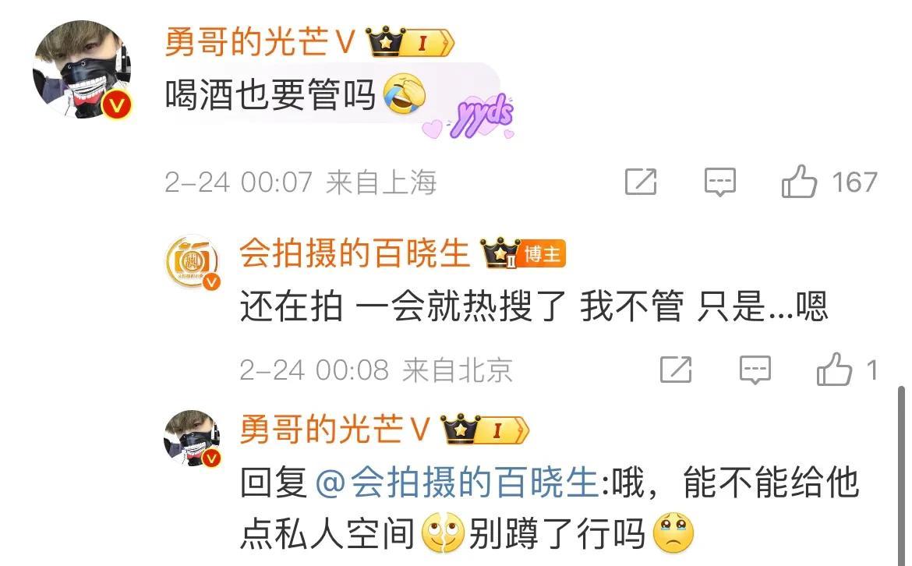The height and width of the screenshot is (566, 912).
Task: Tap the crown level badge at top
Action: tap(410, 42)
